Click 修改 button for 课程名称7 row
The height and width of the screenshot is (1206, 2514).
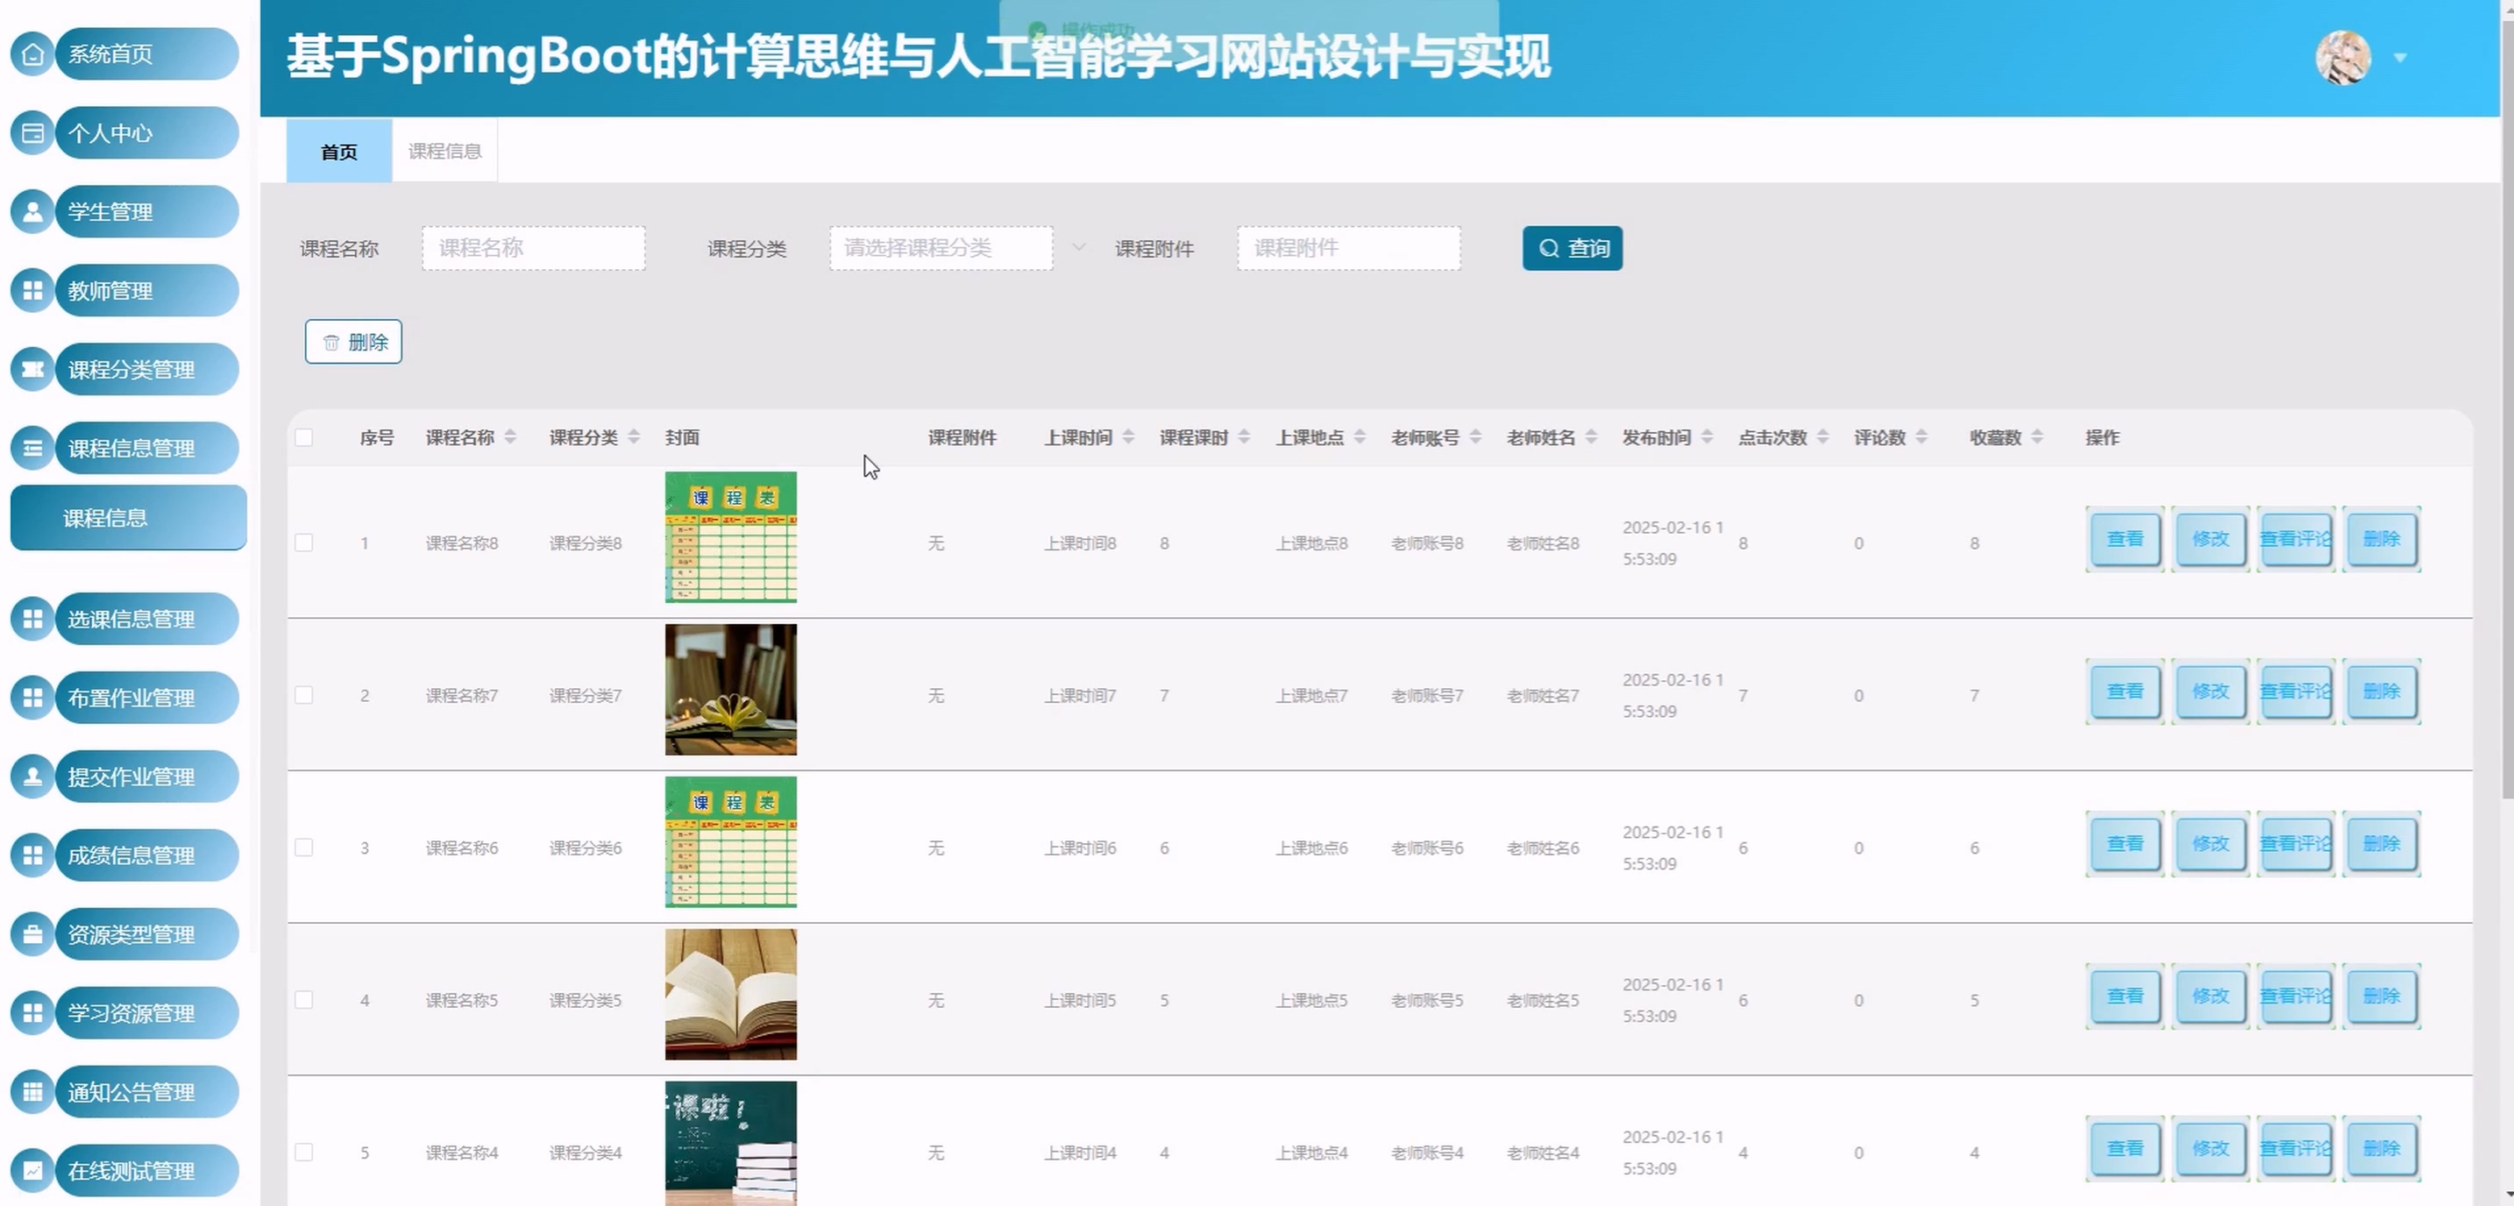coord(2210,691)
